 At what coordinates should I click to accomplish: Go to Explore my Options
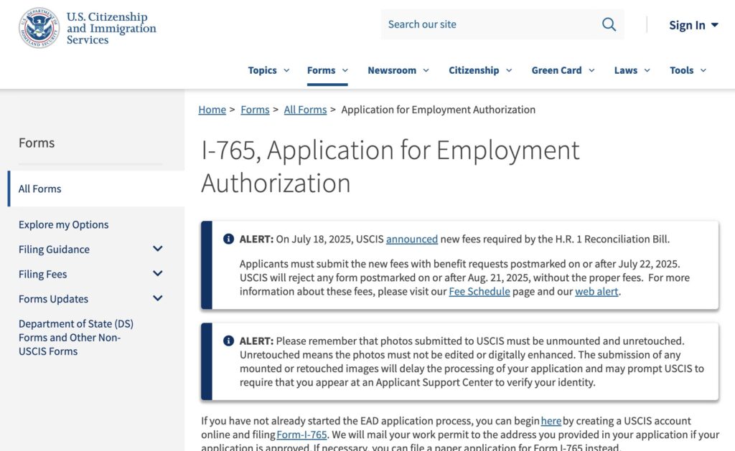click(x=64, y=224)
